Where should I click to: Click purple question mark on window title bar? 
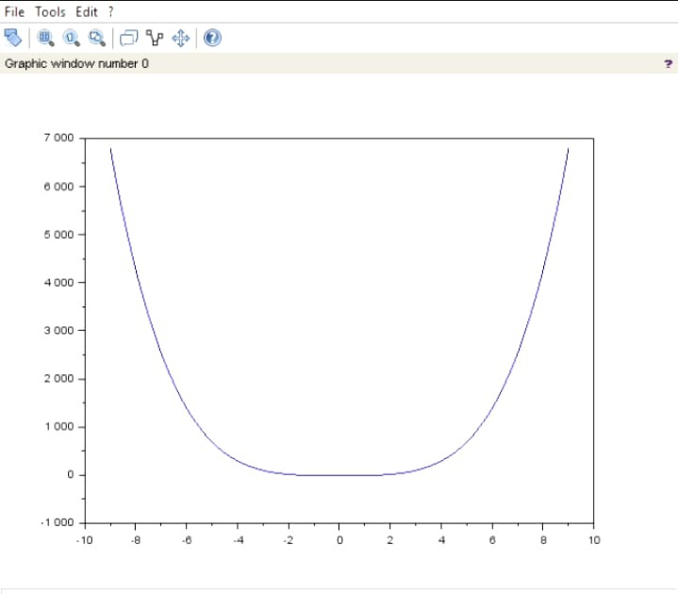(x=668, y=64)
